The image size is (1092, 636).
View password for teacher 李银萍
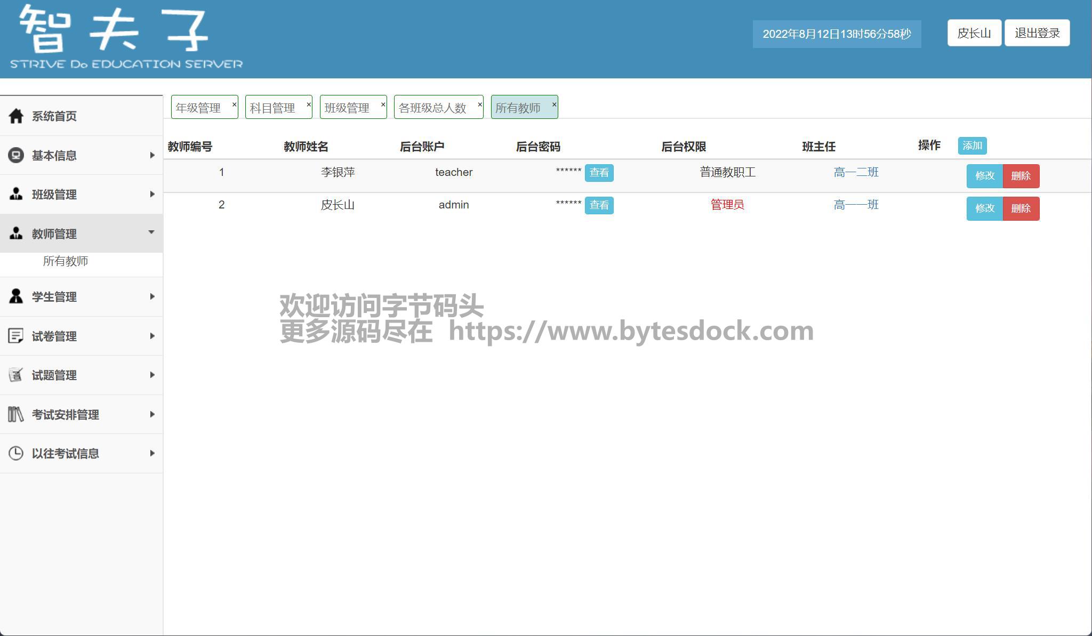pos(599,173)
